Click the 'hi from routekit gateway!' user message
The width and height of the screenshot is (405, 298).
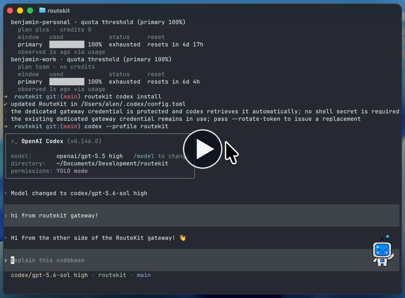(x=54, y=215)
